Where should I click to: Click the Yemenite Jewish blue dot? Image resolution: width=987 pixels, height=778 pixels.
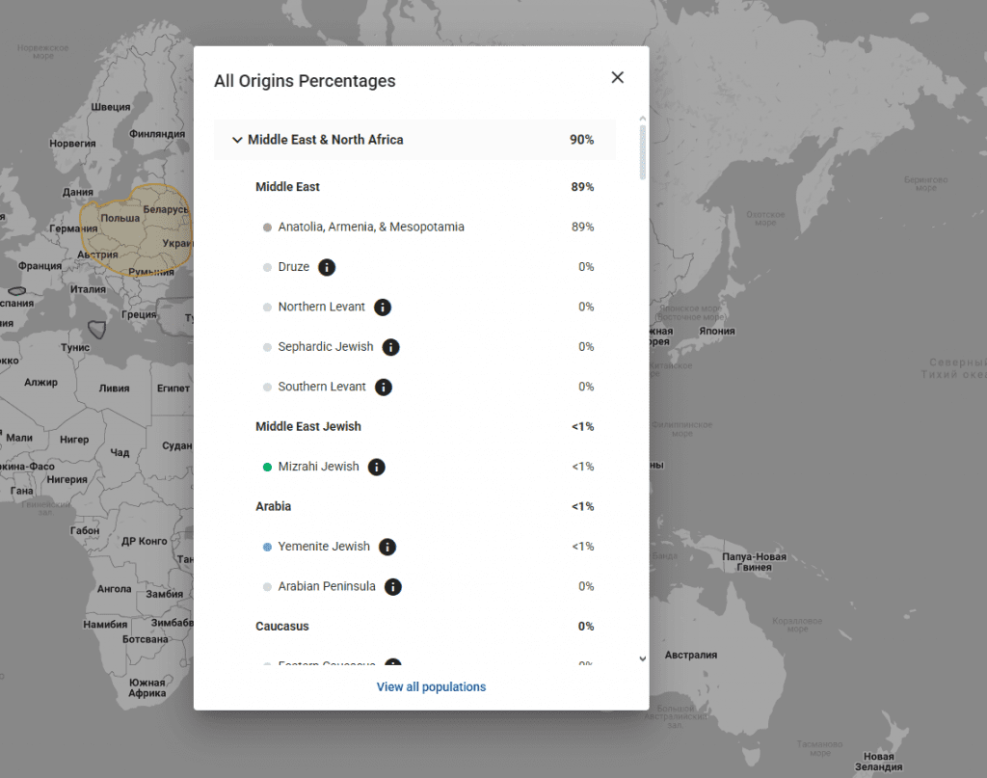point(267,548)
